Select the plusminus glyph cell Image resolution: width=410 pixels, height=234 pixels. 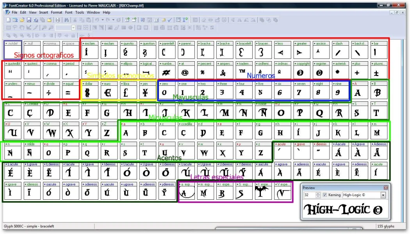point(379,70)
